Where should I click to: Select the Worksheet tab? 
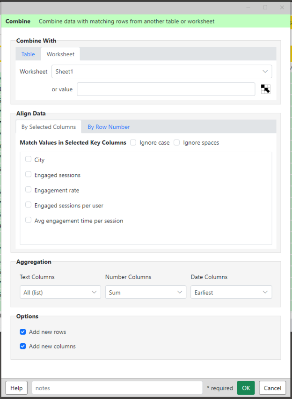pyautogui.click(x=60, y=54)
